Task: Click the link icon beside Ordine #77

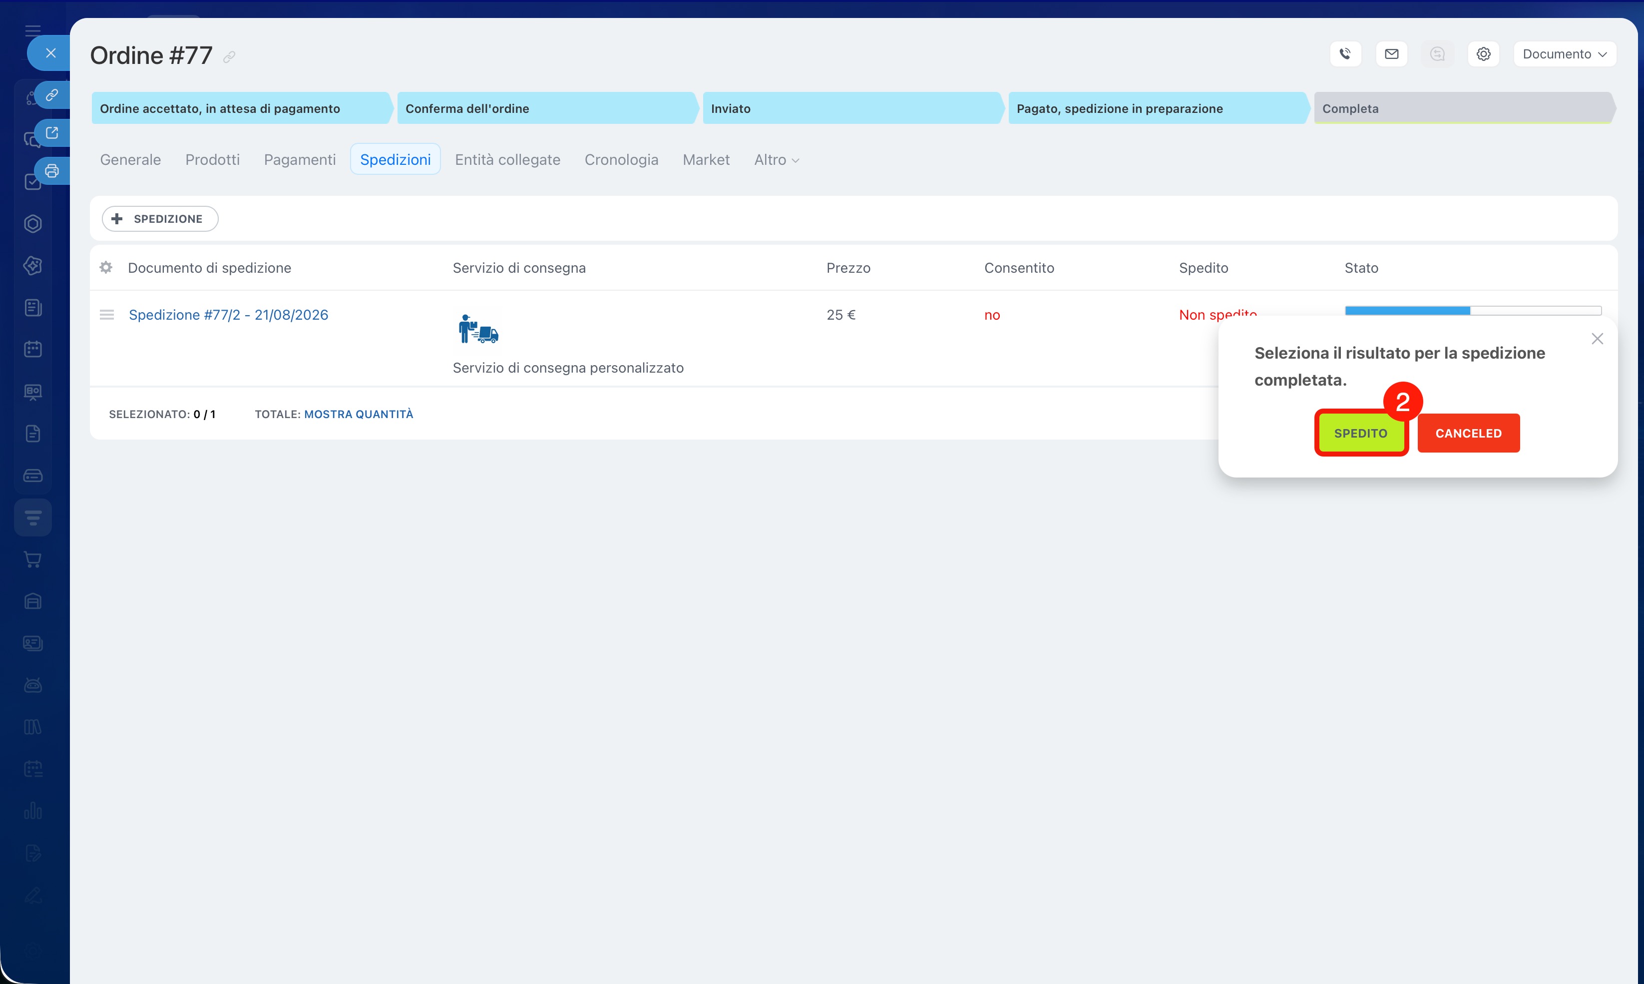Action: click(229, 57)
